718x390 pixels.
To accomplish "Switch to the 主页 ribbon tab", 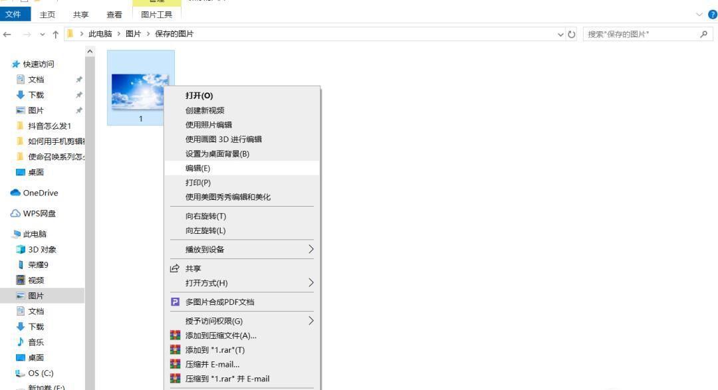I will (x=47, y=15).
